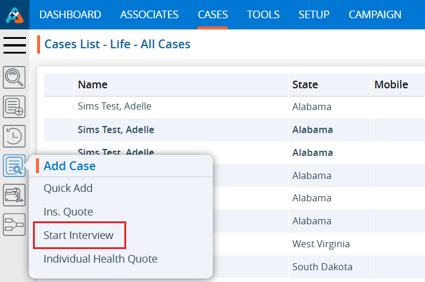Screen dimensions: 425x282
Task: Open the clock history sidebar icon
Action: 14,136
